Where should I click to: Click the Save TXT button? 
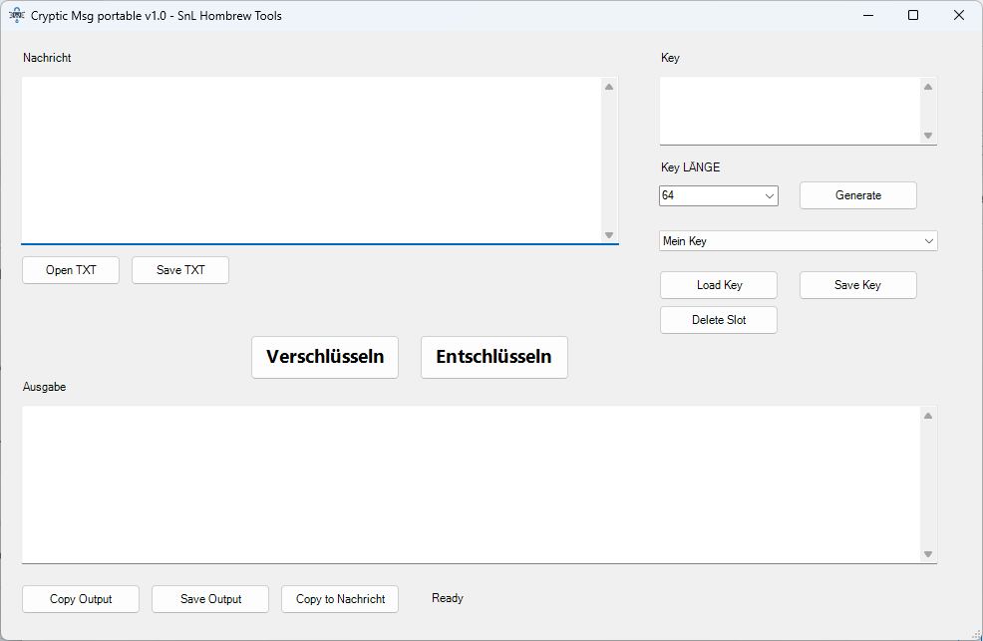(x=180, y=270)
